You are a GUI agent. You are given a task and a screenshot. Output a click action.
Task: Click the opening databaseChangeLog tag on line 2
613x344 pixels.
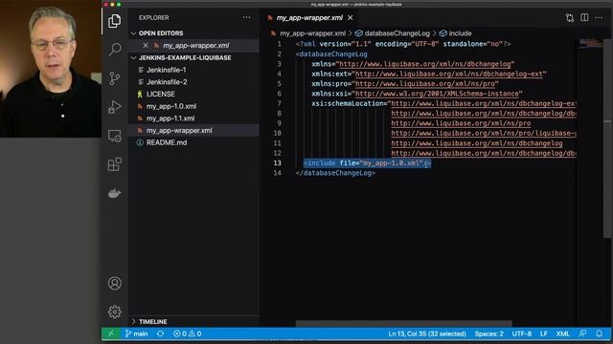[x=331, y=54]
